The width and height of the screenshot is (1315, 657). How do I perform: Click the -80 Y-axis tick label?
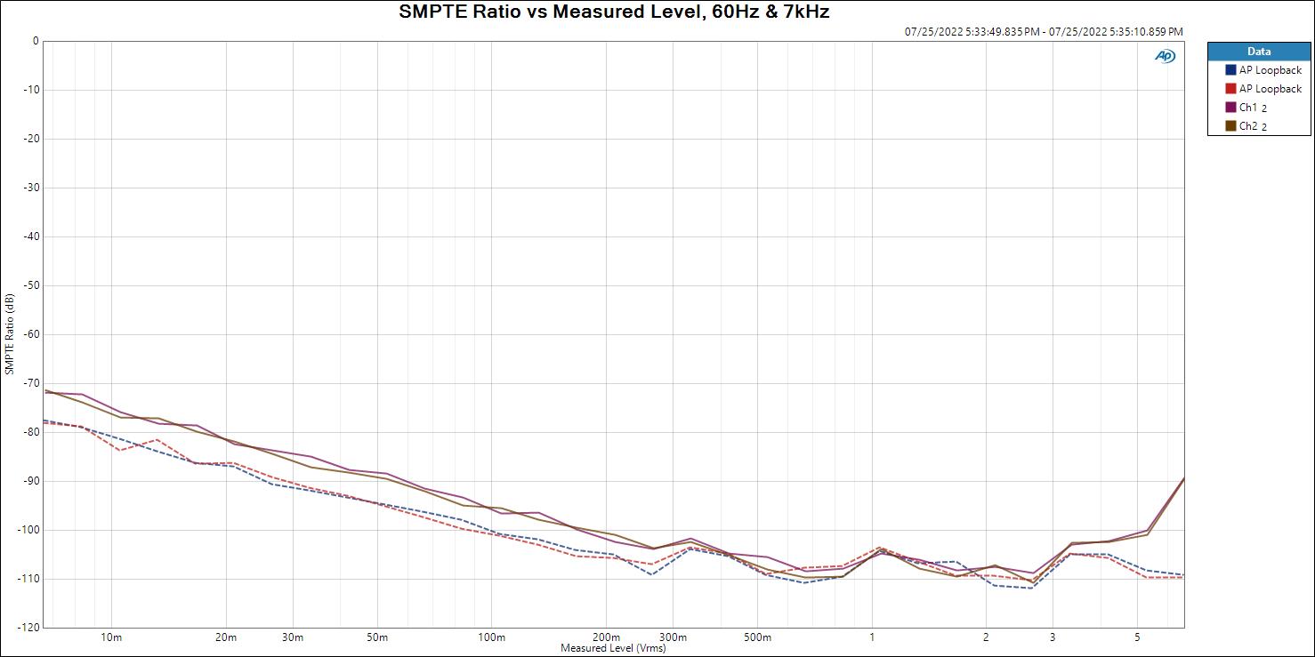pyautogui.click(x=31, y=432)
